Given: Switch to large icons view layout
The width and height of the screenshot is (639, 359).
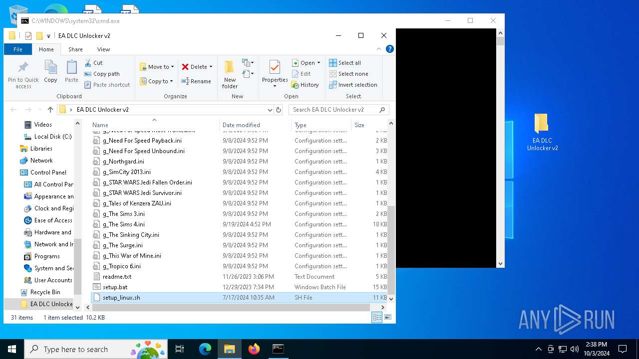Looking at the screenshot, I should 387,317.
